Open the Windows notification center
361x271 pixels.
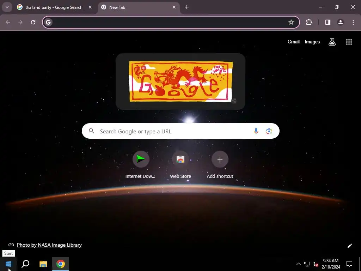click(x=349, y=264)
